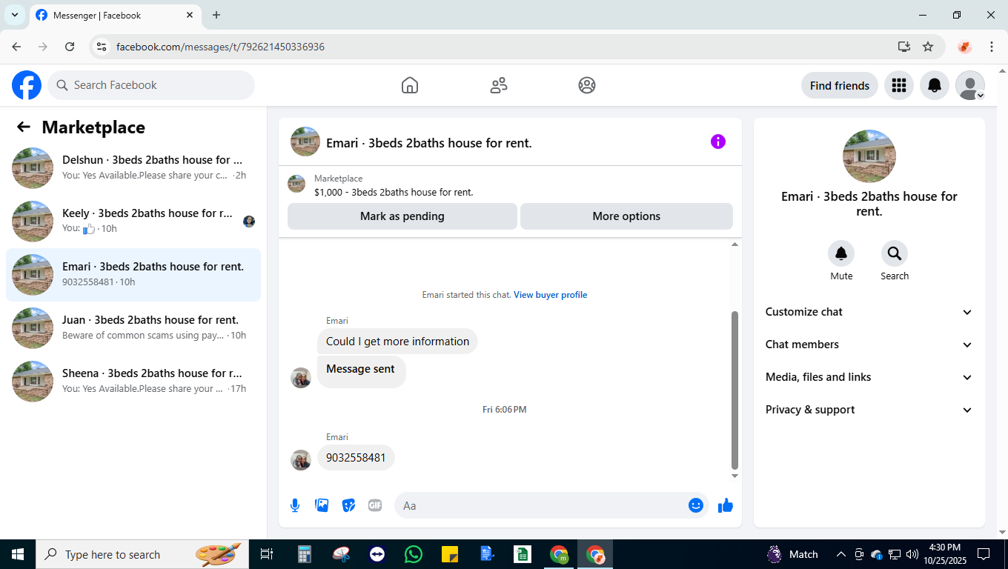Open TeamViewer icon in taskbar
This screenshot has width=1008, height=569.
click(x=377, y=554)
